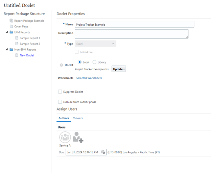Select the Local radio button

[79, 62]
